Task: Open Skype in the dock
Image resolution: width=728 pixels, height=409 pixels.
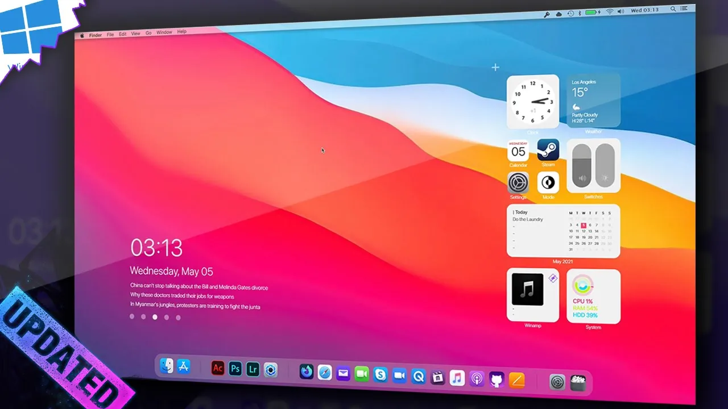Action: (x=380, y=375)
